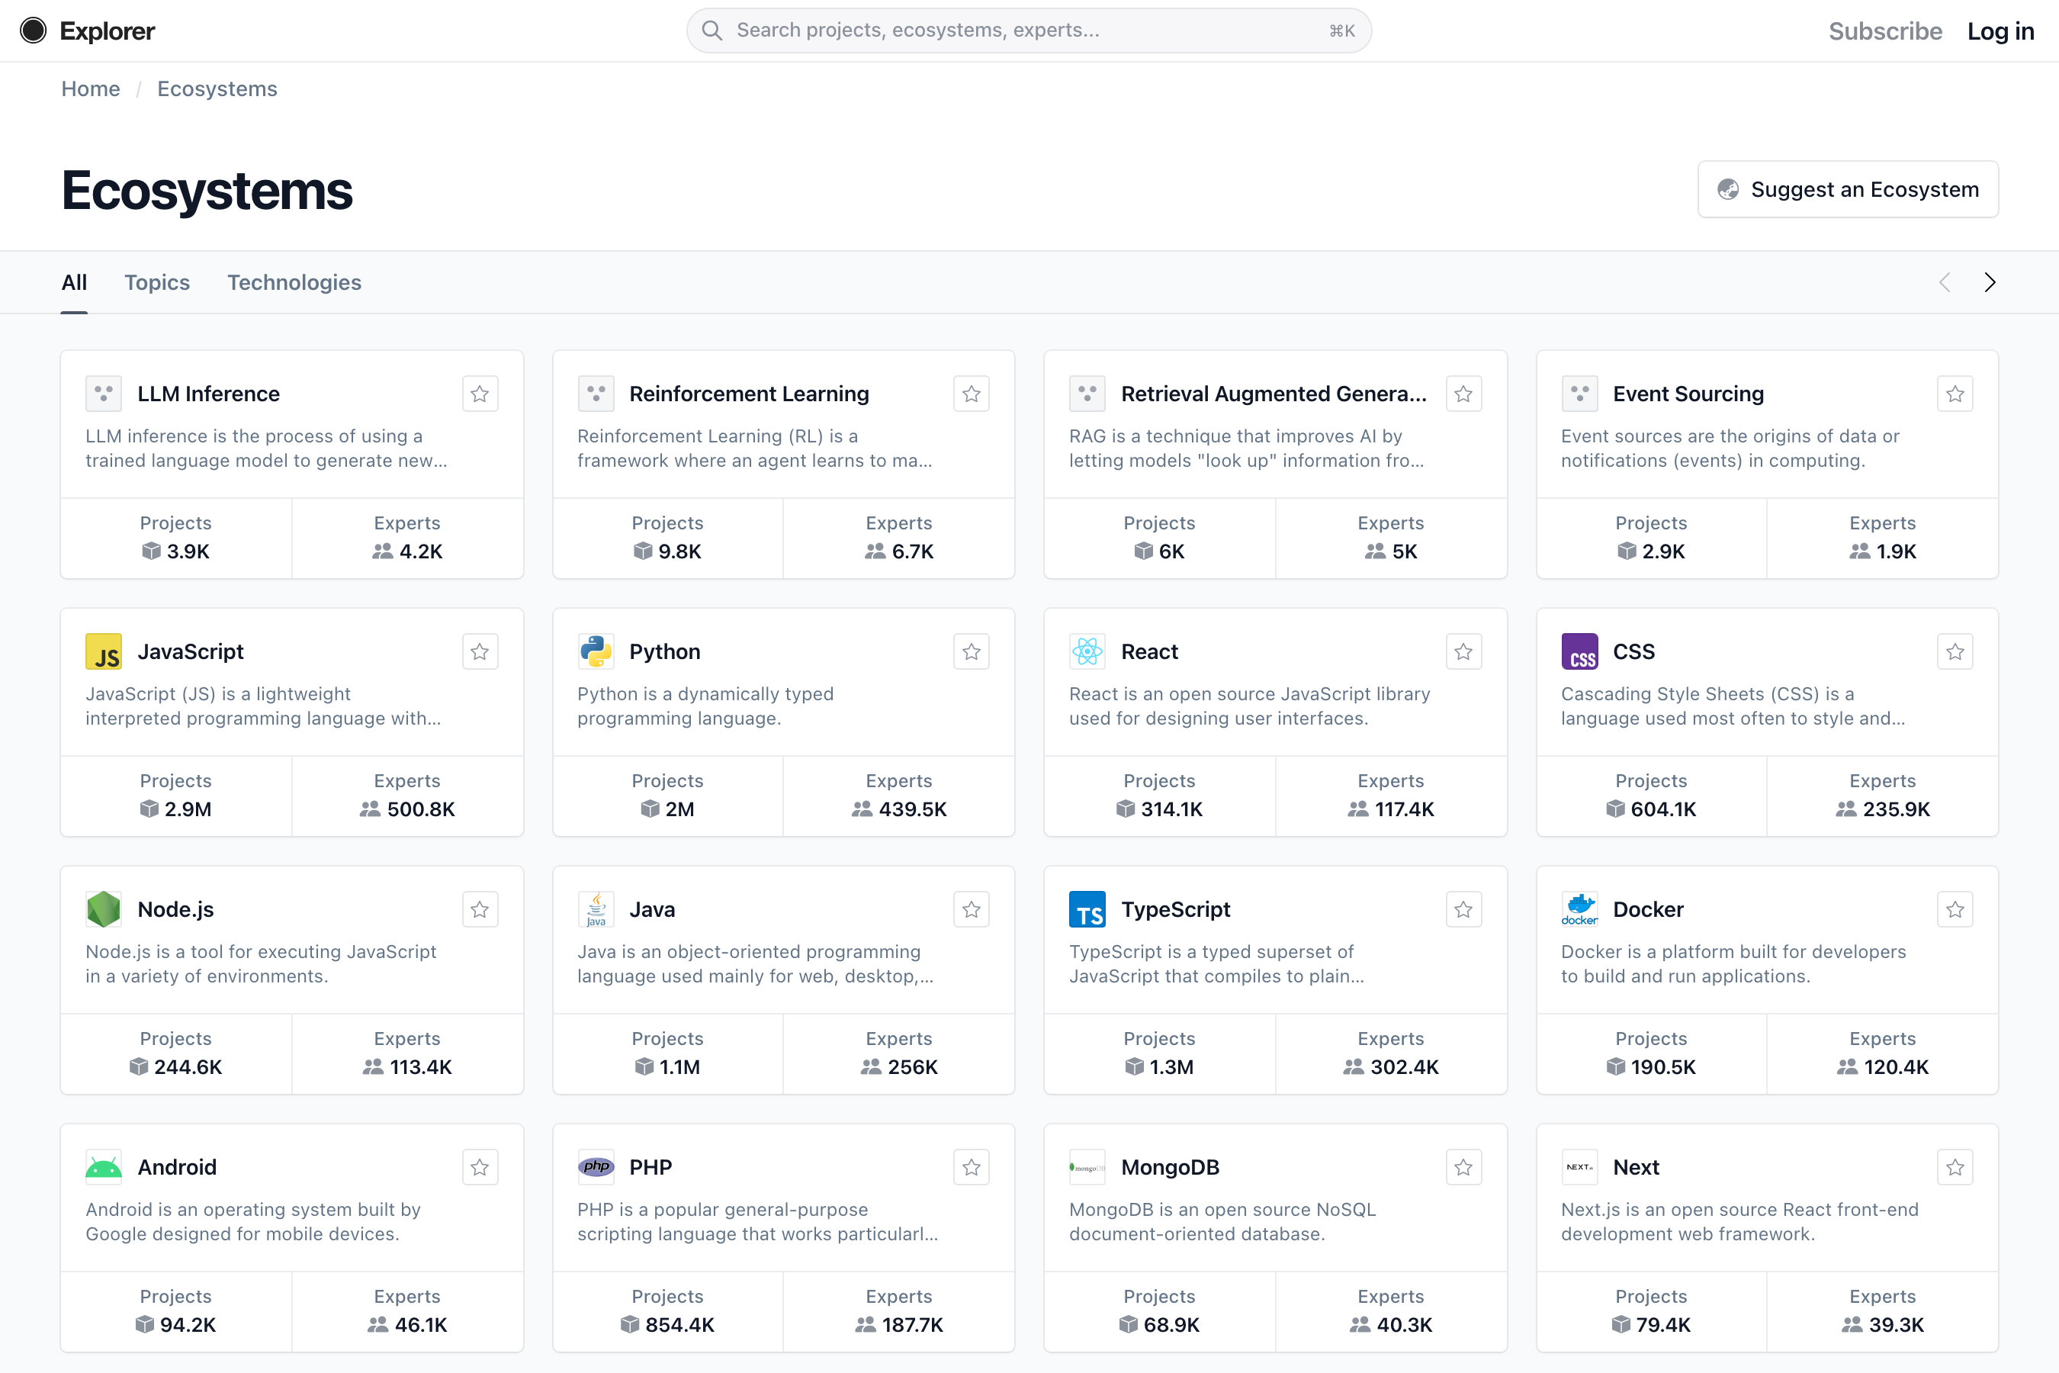The image size is (2059, 1373).
Task: Star the MongoDB ecosystem
Action: pyautogui.click(x=1463, y=1166)
